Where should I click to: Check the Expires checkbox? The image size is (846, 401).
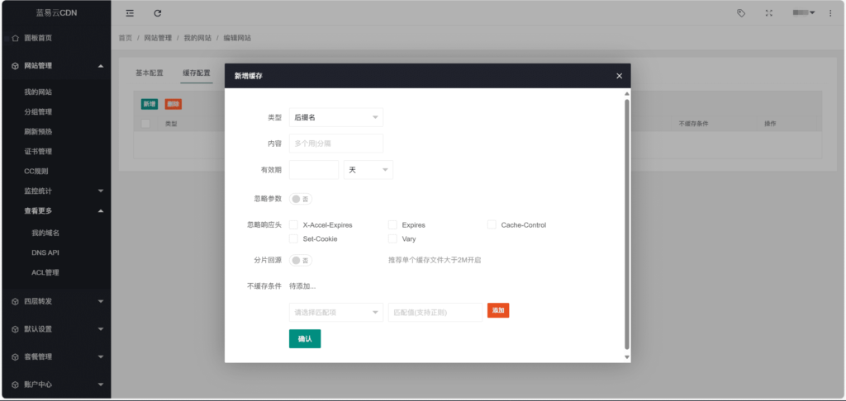(392, 224)
